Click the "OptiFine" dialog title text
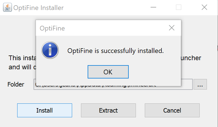The height and width of the screenshot is (127, 218). (52, 28)
